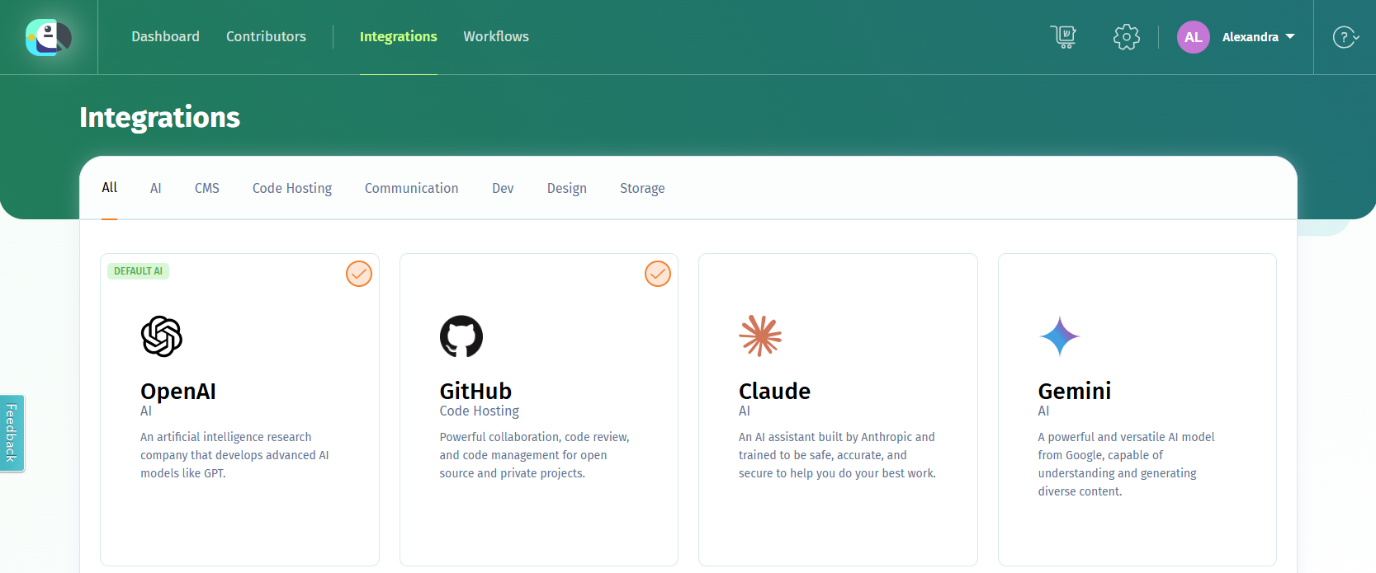This screenshot has height=573, width=1376.
Task: Click the OpenAI logo icon
Action: (162, 336)
